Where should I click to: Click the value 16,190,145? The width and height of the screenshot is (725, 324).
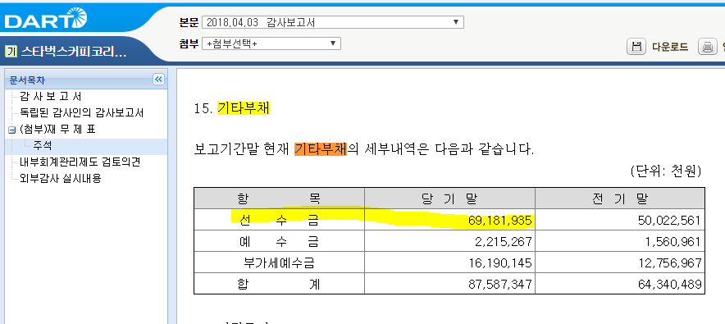(x=499, y=263)
